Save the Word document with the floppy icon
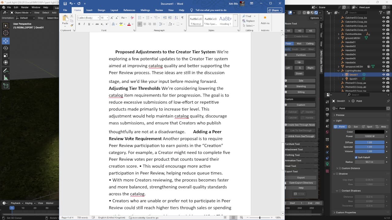 tap(65, 4)
